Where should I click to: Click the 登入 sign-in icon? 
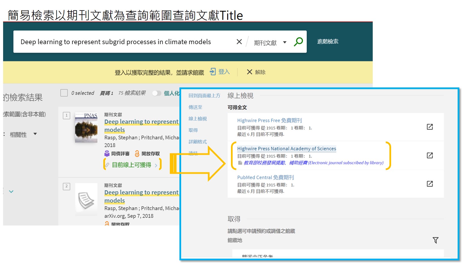213,72
